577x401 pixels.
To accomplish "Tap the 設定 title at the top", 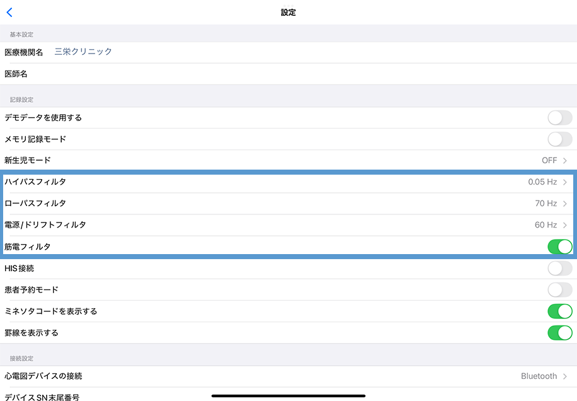I will (x=288, y=11).
